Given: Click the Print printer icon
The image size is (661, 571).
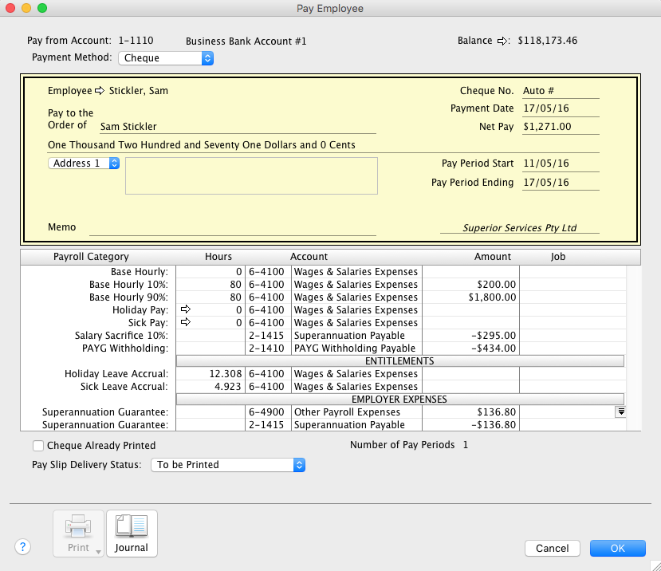Looking at the screenshot, I should (78, 527).
